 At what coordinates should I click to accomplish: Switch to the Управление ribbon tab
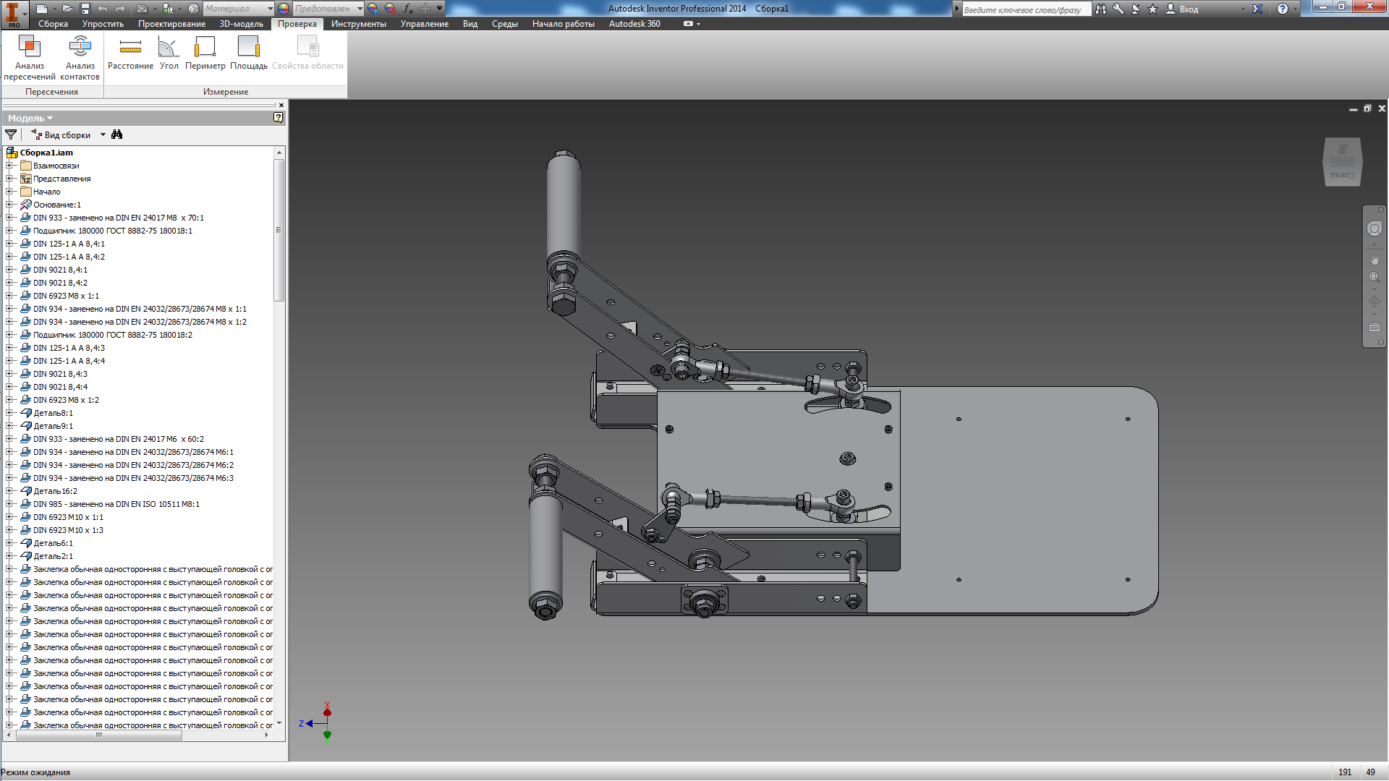coord(424,24)
